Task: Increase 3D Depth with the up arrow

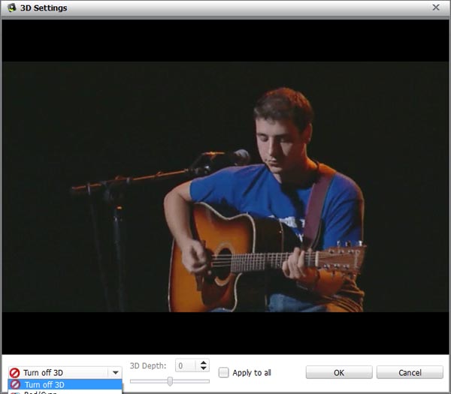Action: [x=203, y=362]
